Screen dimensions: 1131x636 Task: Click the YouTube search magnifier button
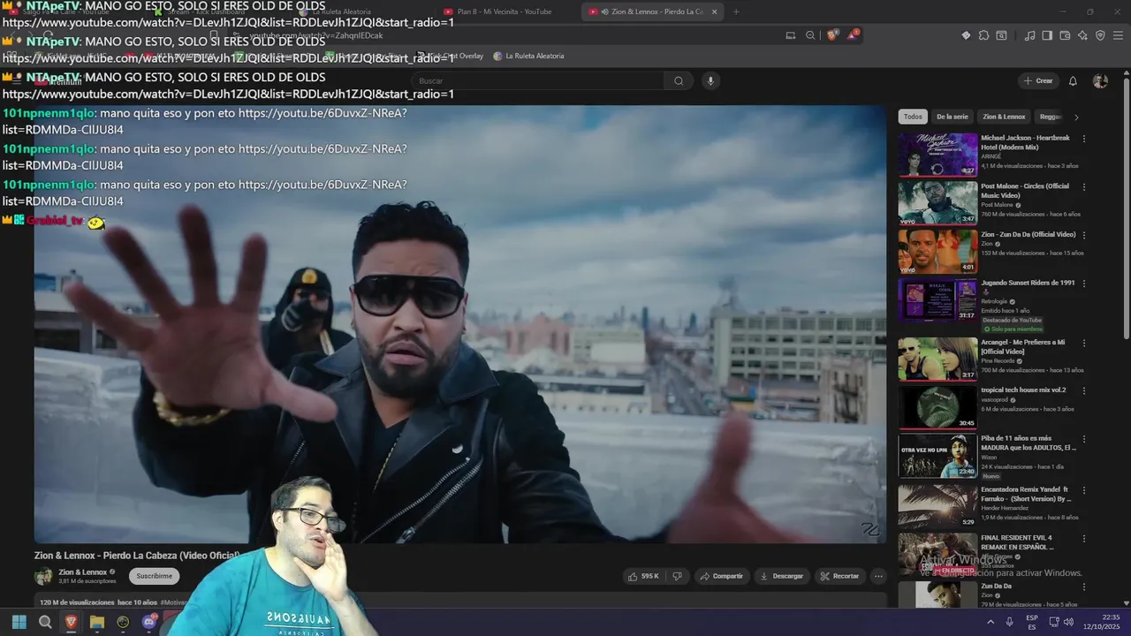pyautogui.click(x=679, y=81)
